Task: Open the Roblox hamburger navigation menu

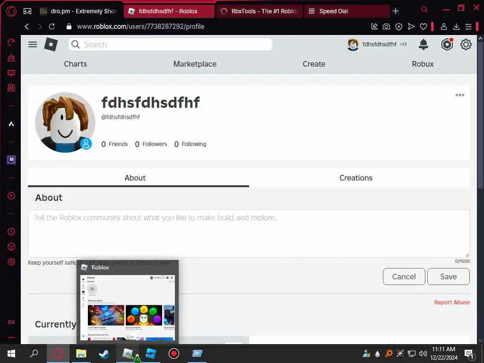Action: (x=33, y=44)
